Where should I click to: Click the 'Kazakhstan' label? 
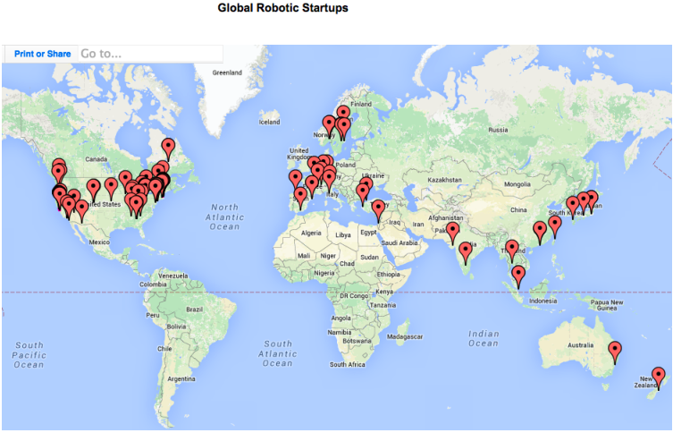click(445, 180)
